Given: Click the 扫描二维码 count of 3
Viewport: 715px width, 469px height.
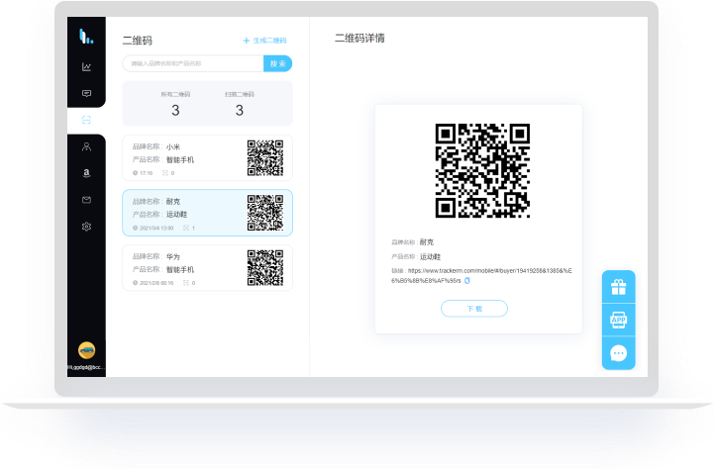Looking at the screenshot, I should click(x=240, y=110).
